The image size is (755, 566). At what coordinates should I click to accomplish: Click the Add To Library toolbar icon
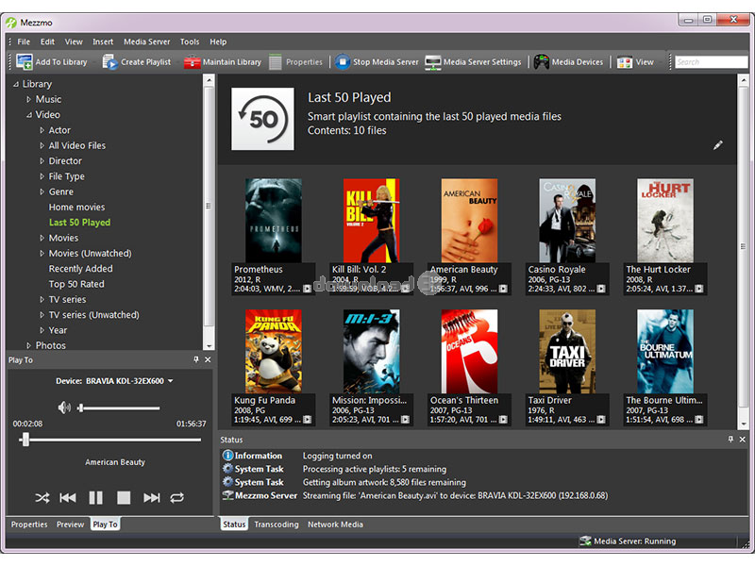[x=25, y=62]
